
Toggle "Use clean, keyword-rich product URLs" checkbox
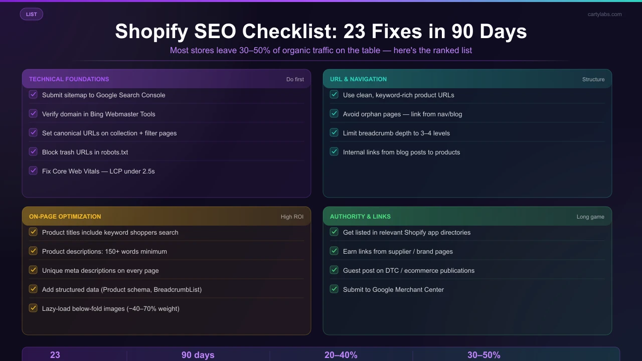click(x=334, y=94)
